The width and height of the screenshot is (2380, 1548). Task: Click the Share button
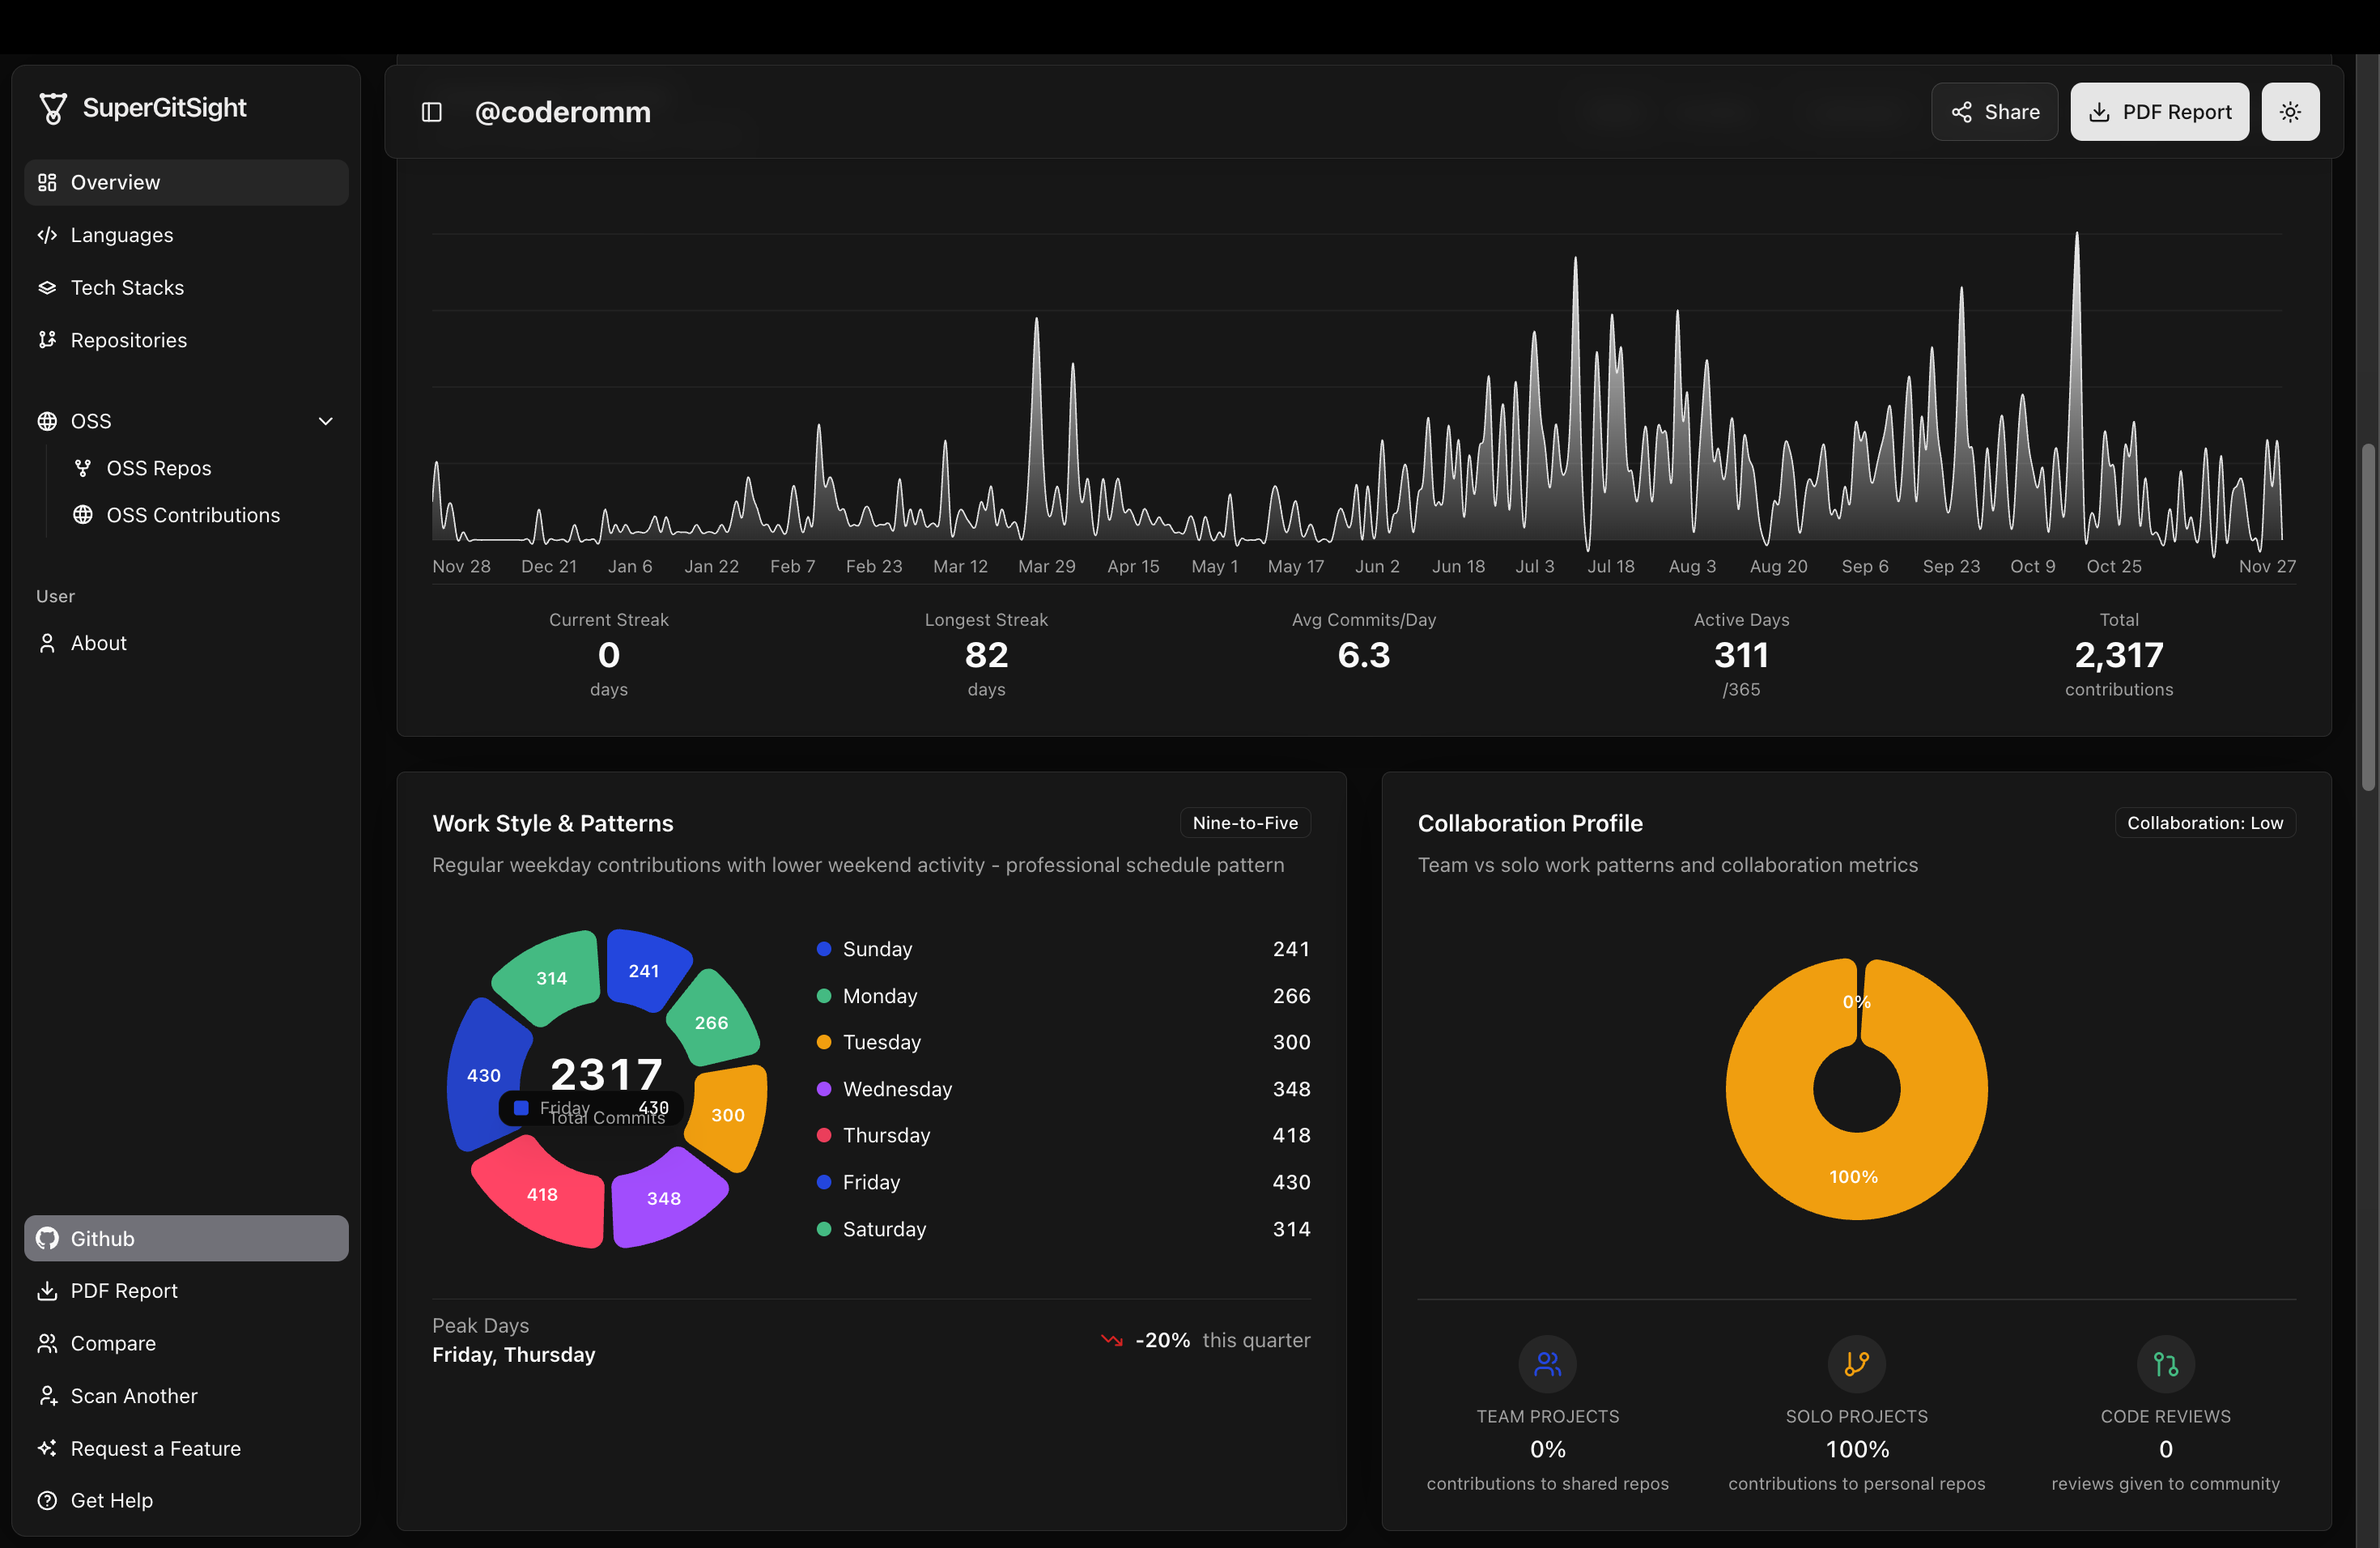click(1994, 112)
